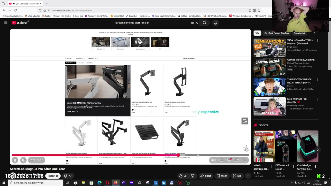
Task: Open the PajiBot - Přehled bookmark
Action: click(51, 16)
